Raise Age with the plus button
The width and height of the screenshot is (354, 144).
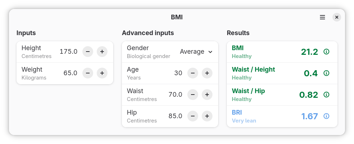(x=207, y=73)
